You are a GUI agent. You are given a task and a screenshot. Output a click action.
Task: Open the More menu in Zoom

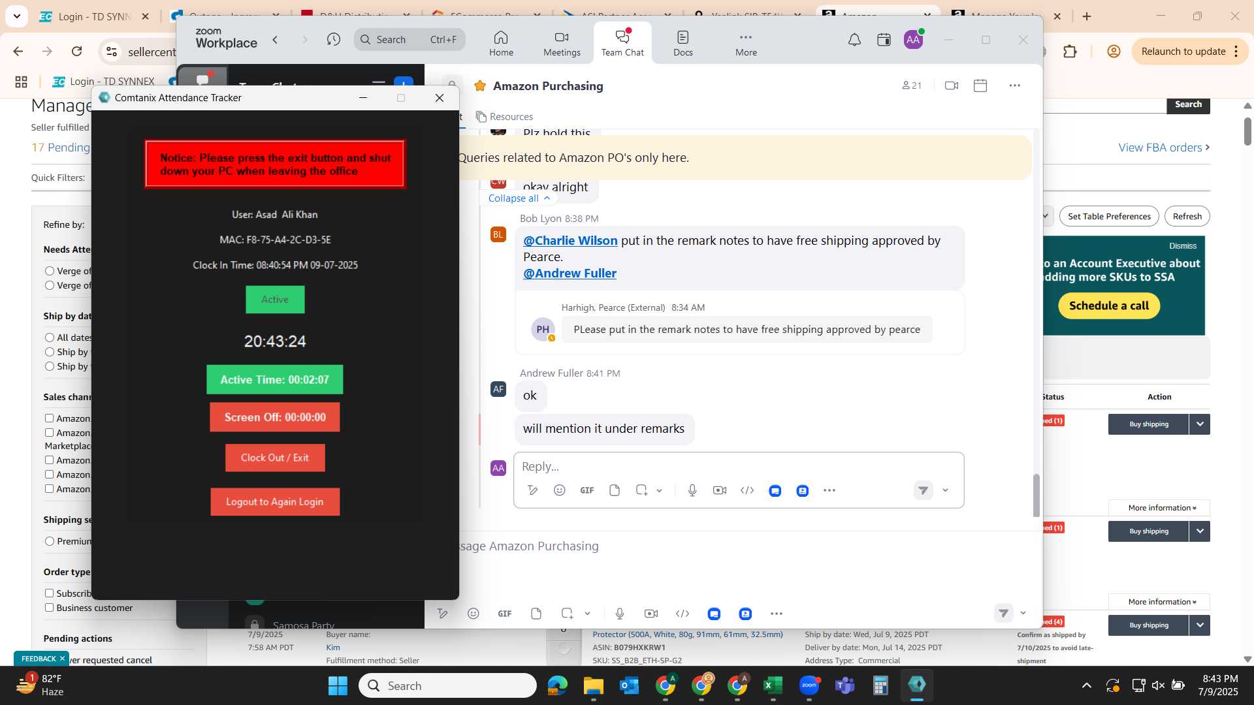(x=746, y=43)
